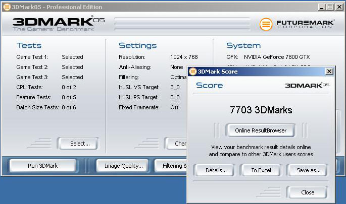Image resolution: width=346 pixels, height=204 pixels.
Task: Start benchmark with Run 3DMark button
Action: 42,166
